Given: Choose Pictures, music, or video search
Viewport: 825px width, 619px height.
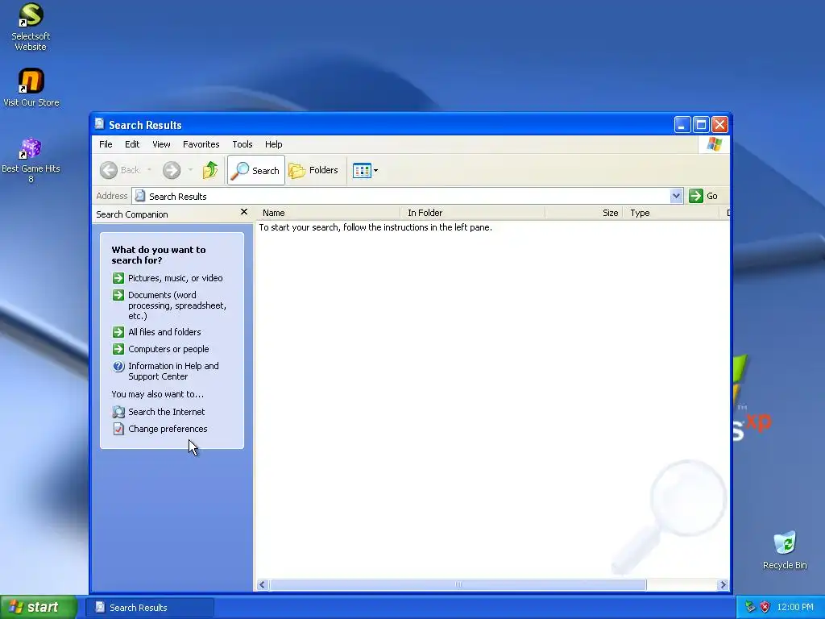Looking at the screenshot, I should pyautogui.click(x=175, y=278).
